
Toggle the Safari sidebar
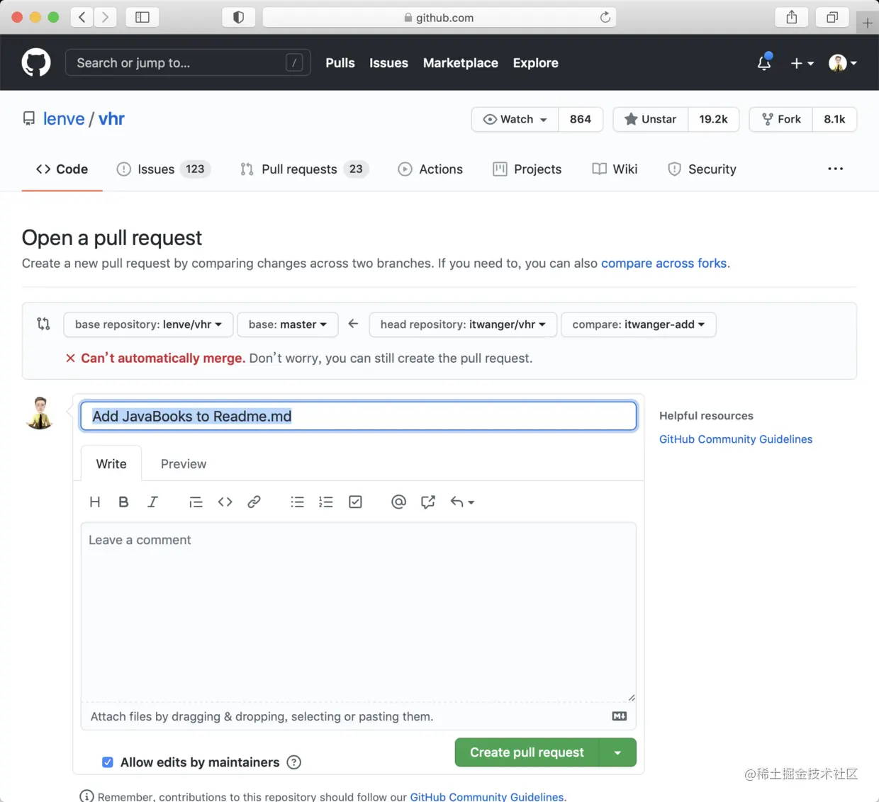[142, 17]
